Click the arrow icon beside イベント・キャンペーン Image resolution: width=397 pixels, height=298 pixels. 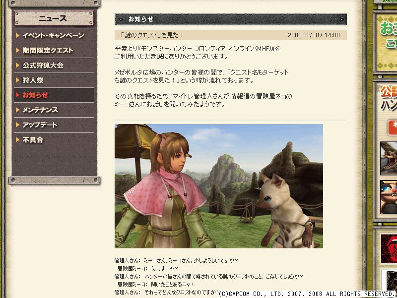tap(18, 35)
